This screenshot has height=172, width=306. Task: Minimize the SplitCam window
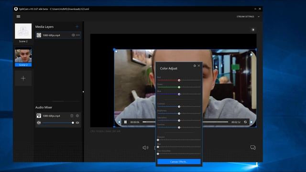(x=255, y=9)
